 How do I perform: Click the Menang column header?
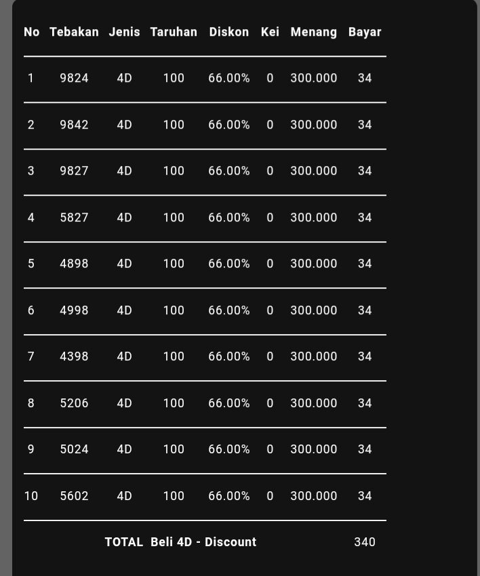tap(313, 32)
